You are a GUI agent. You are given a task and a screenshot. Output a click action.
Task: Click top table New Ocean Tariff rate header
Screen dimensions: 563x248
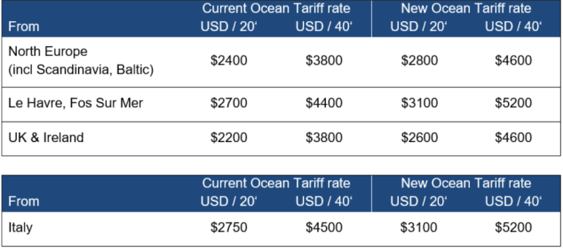466,8
